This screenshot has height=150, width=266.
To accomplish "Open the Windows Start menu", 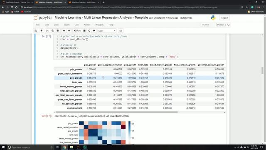I will click(x=3, y=147).
